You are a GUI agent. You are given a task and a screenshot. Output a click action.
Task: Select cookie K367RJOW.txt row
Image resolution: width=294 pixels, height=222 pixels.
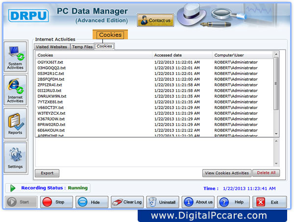click(x=154, y=119)
